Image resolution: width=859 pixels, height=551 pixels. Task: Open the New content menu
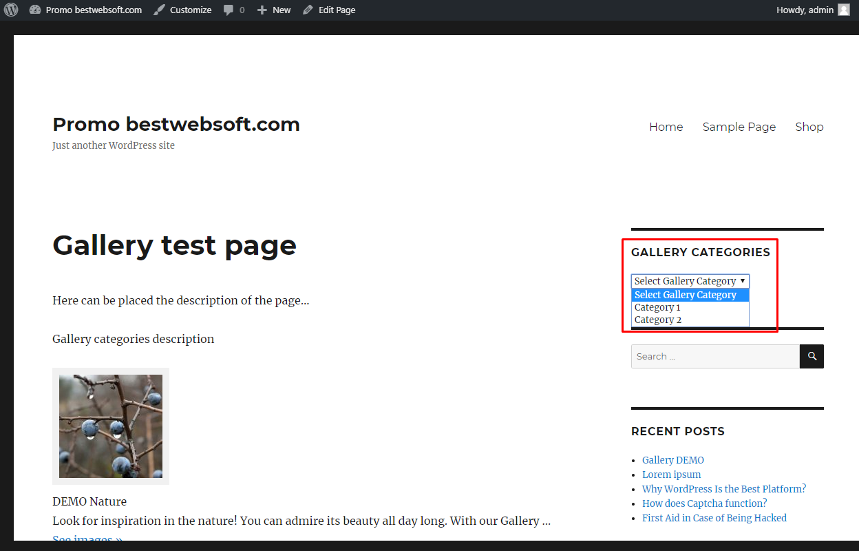[274, 10]
